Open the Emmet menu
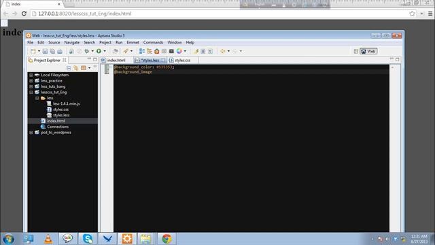The width and height of the screenshot is (435, 245). click(x=133, y=42)
